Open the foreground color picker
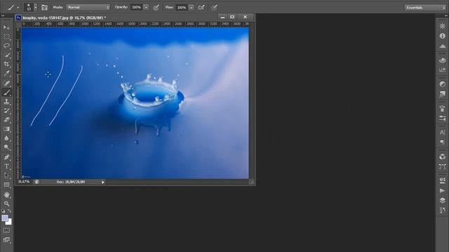The image size is (449, 252). (5, 218)
